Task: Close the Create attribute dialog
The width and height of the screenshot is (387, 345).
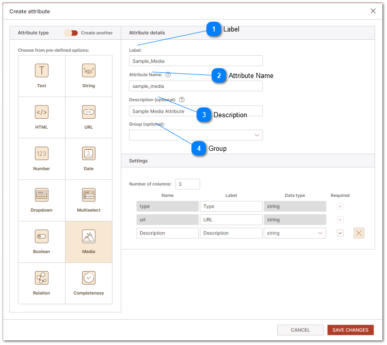Action: (x=374, y=11)
